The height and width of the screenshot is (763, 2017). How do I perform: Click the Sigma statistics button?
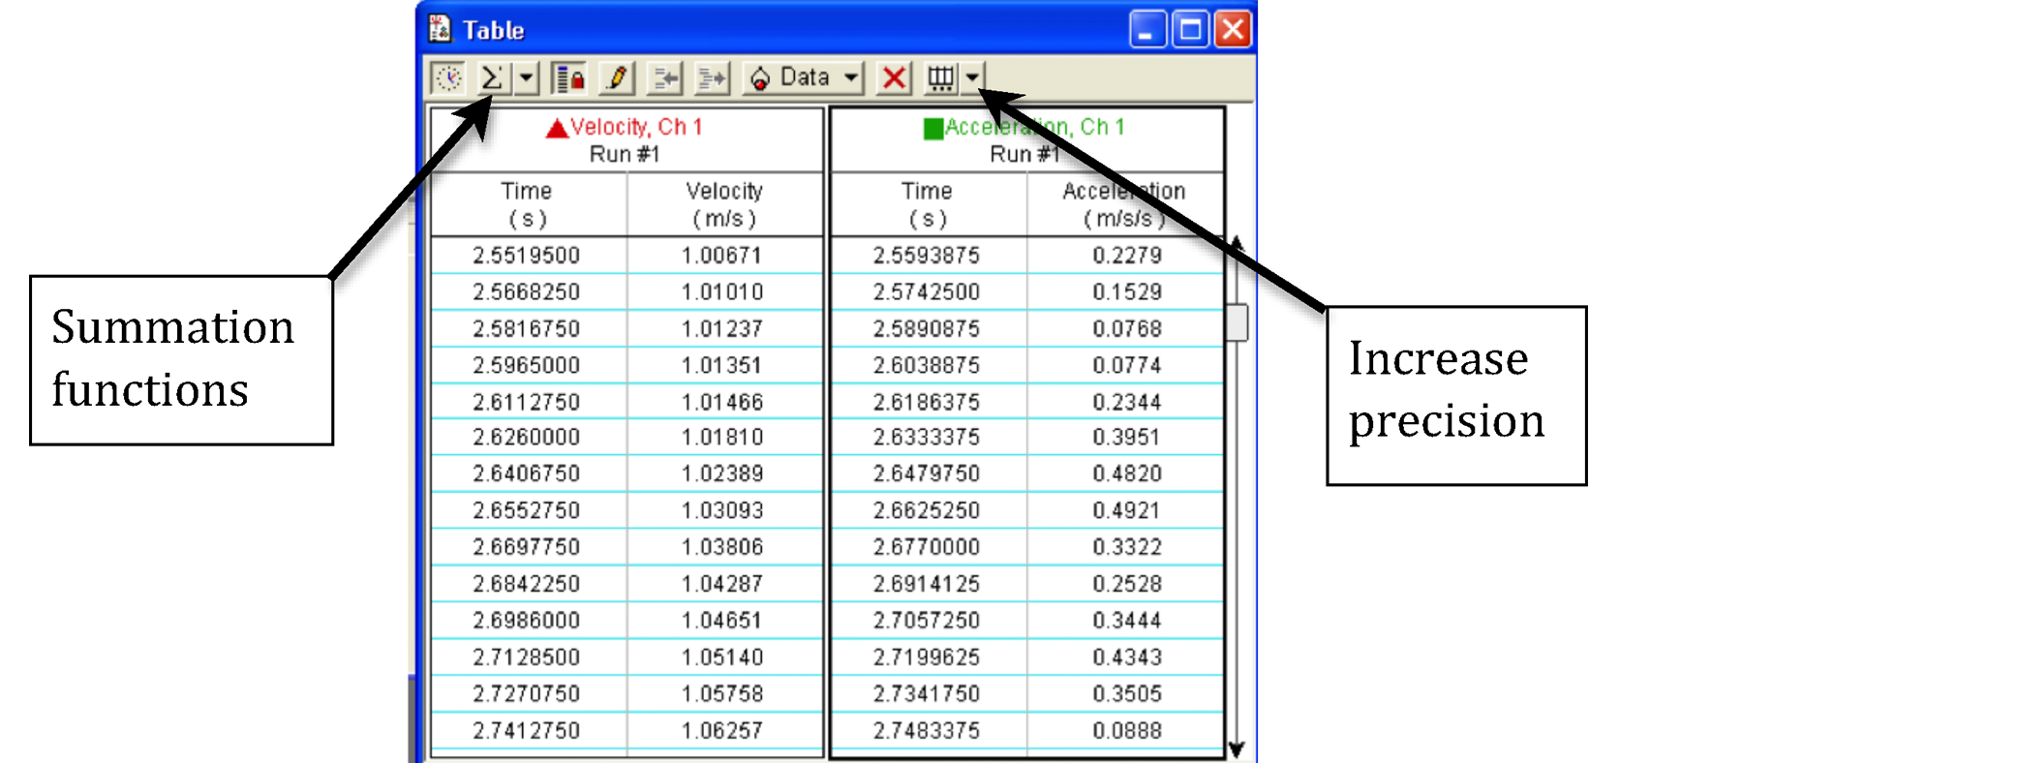tap(492, 78)
